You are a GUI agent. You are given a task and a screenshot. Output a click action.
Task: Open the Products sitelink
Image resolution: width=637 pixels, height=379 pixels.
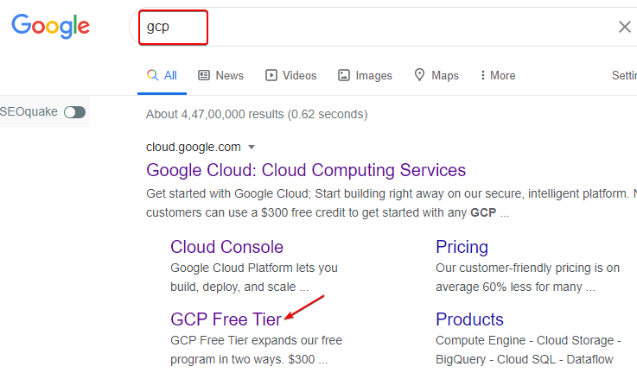coord(469,319)
